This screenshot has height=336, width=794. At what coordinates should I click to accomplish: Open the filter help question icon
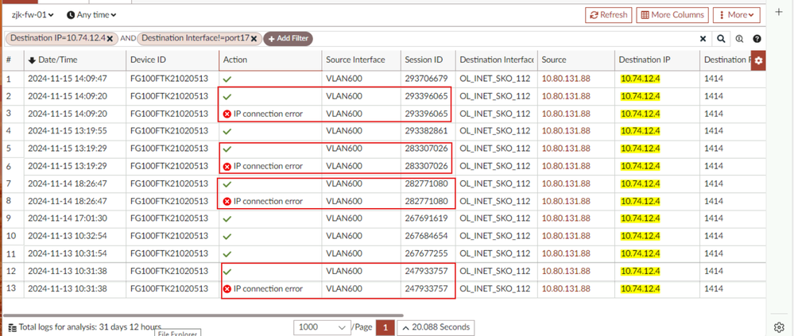click(x=757, y=38)
